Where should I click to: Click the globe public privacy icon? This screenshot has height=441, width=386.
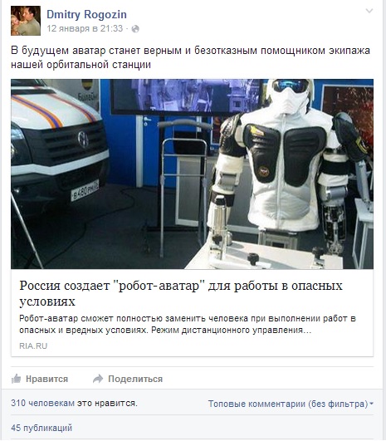135,29
